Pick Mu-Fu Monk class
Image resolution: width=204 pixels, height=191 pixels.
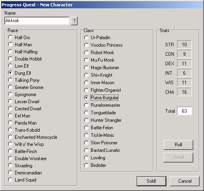tap(99, 60)
